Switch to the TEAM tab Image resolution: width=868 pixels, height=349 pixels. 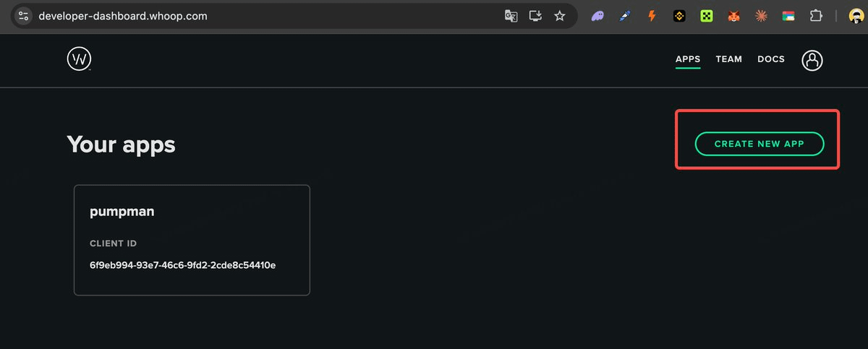pyautogui.click(x=729, y=59)
